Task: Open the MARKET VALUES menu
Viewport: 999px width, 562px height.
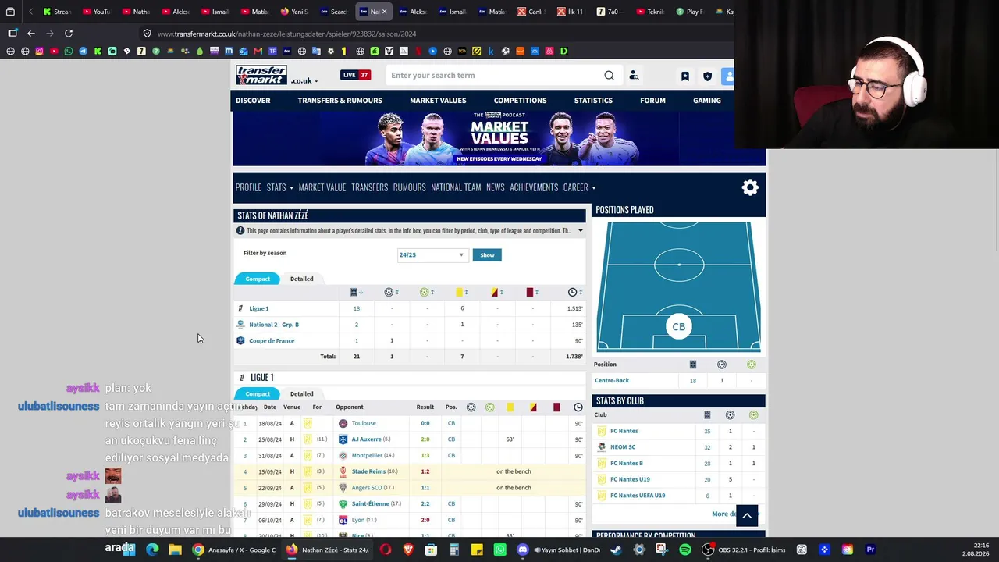Action: coord(438,101)
